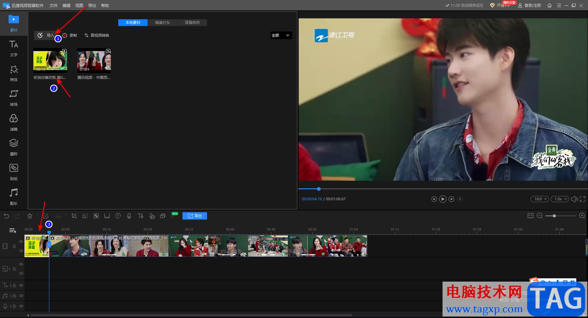Mute the music track speaker icon
This screenshot has width=588, height=318.
21,296
